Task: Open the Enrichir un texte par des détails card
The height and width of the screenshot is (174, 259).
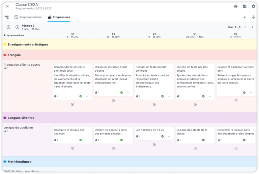Action: (195, 82)
